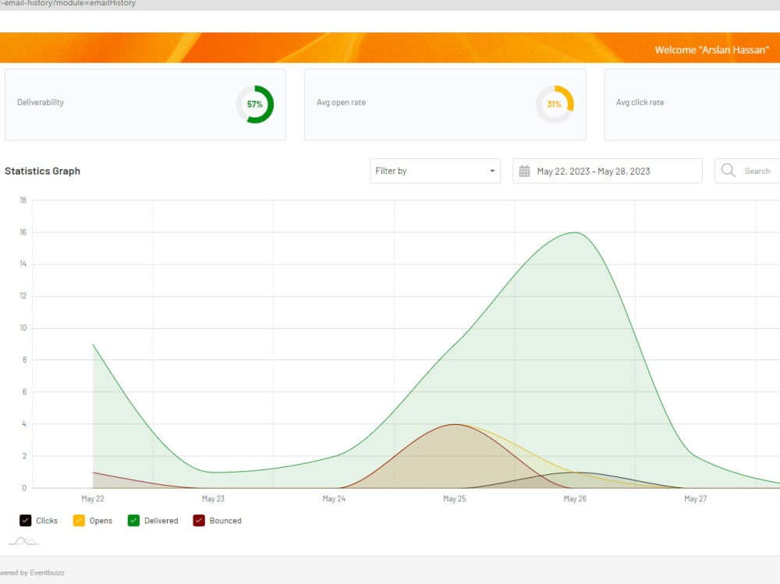Click the Delivered curve peak at May 26

[x=575, y=232]
